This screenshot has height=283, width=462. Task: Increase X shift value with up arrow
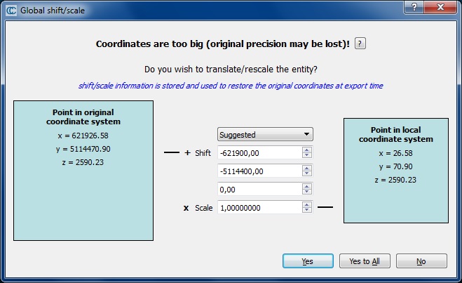pos(307,150)
